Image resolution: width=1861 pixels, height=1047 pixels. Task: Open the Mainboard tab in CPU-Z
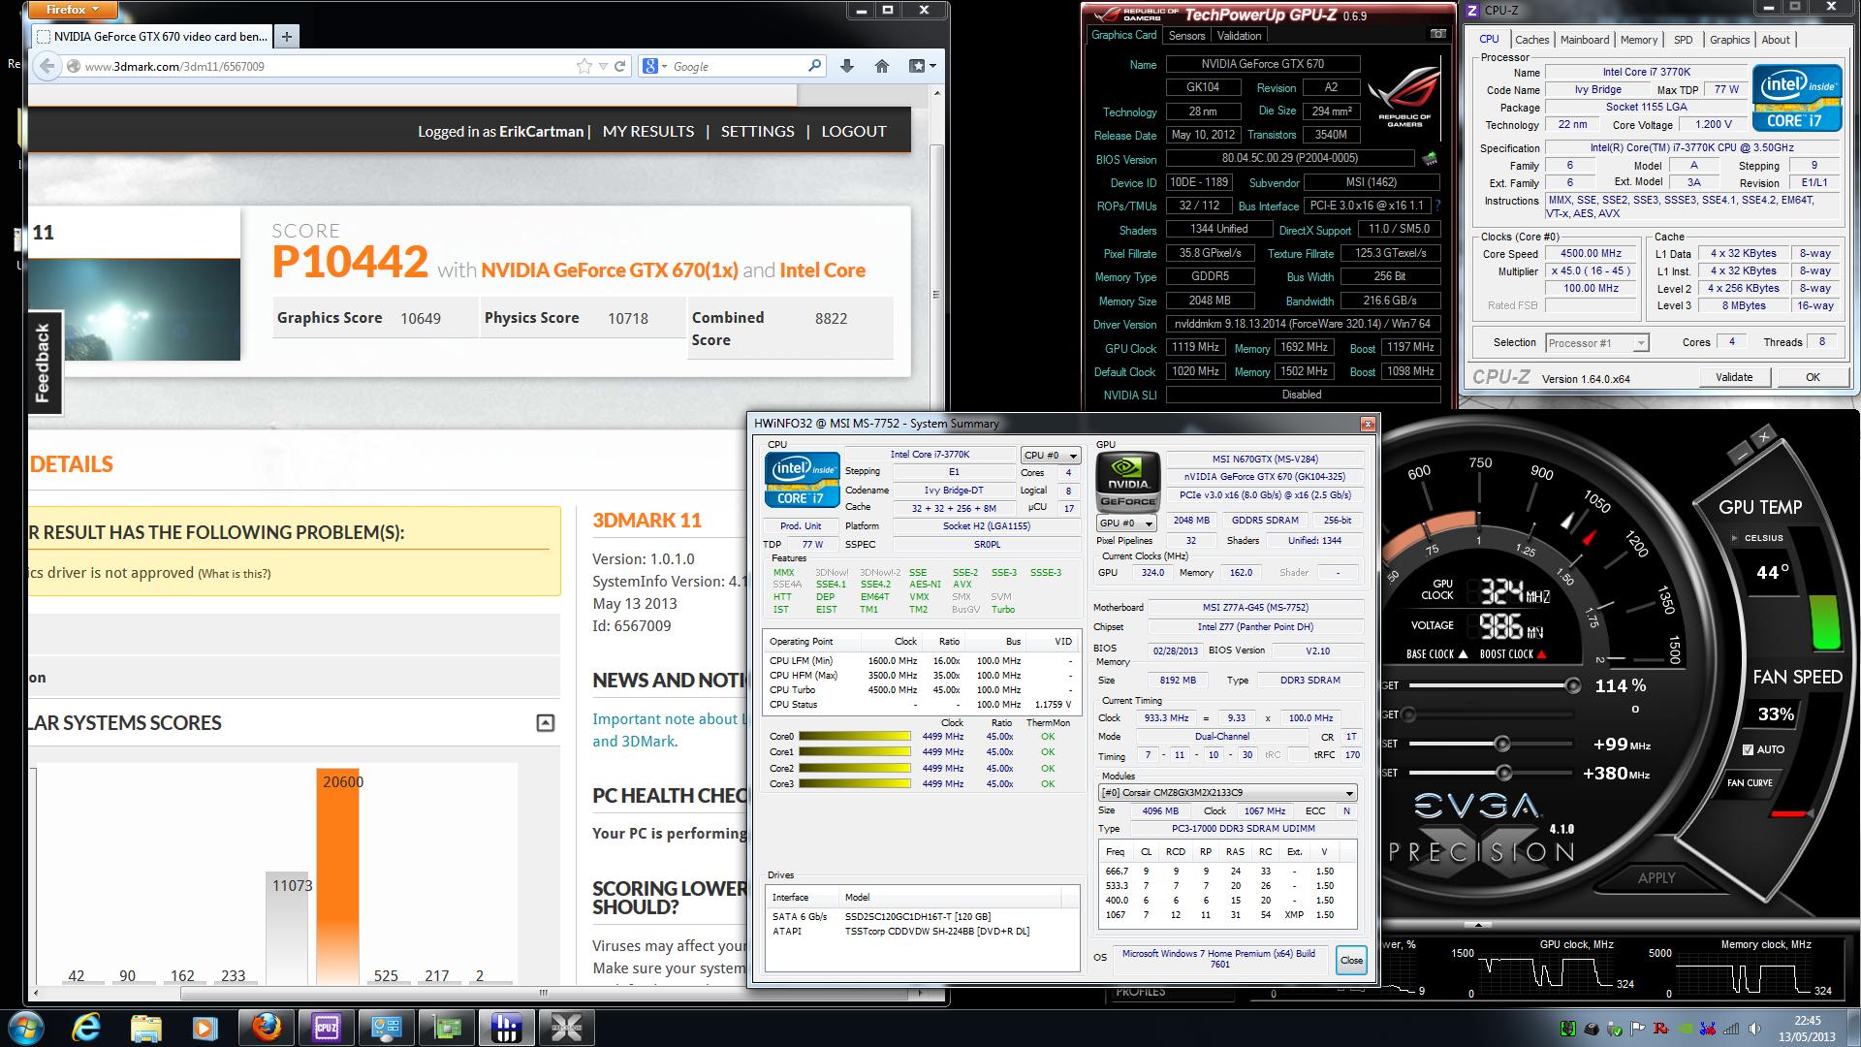1585,40
